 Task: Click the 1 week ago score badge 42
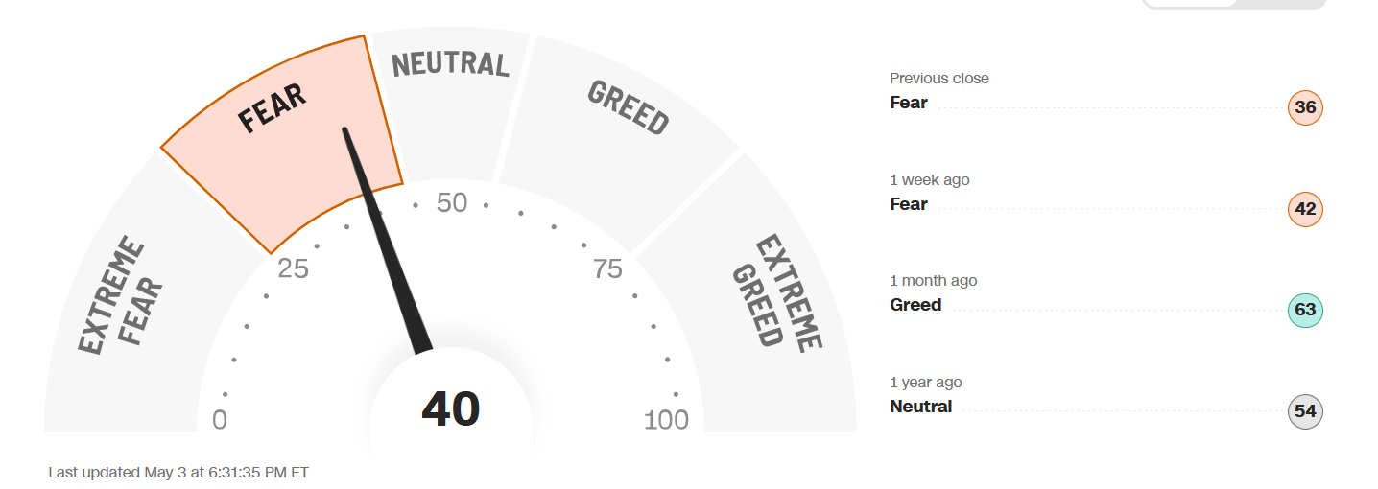1305,209
